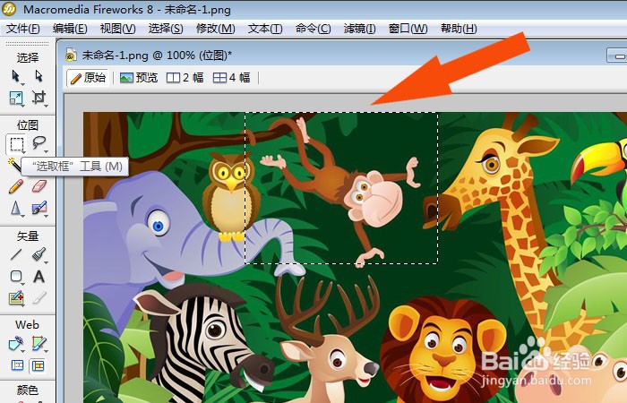Select the vector Pen tool
Viewport: 627px width, 403px height.
[x=39, y=254]
